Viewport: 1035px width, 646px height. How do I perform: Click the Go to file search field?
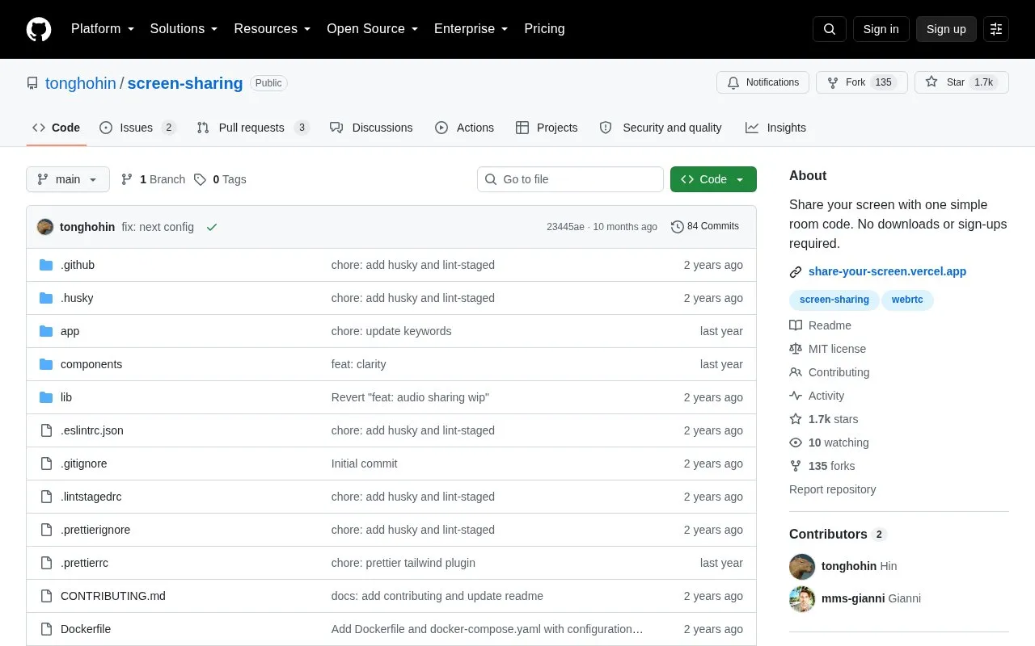point(570,179)
